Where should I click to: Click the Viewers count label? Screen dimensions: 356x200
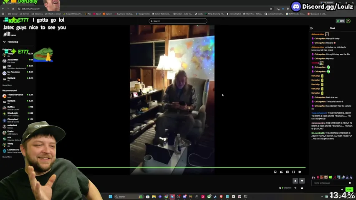285,188
